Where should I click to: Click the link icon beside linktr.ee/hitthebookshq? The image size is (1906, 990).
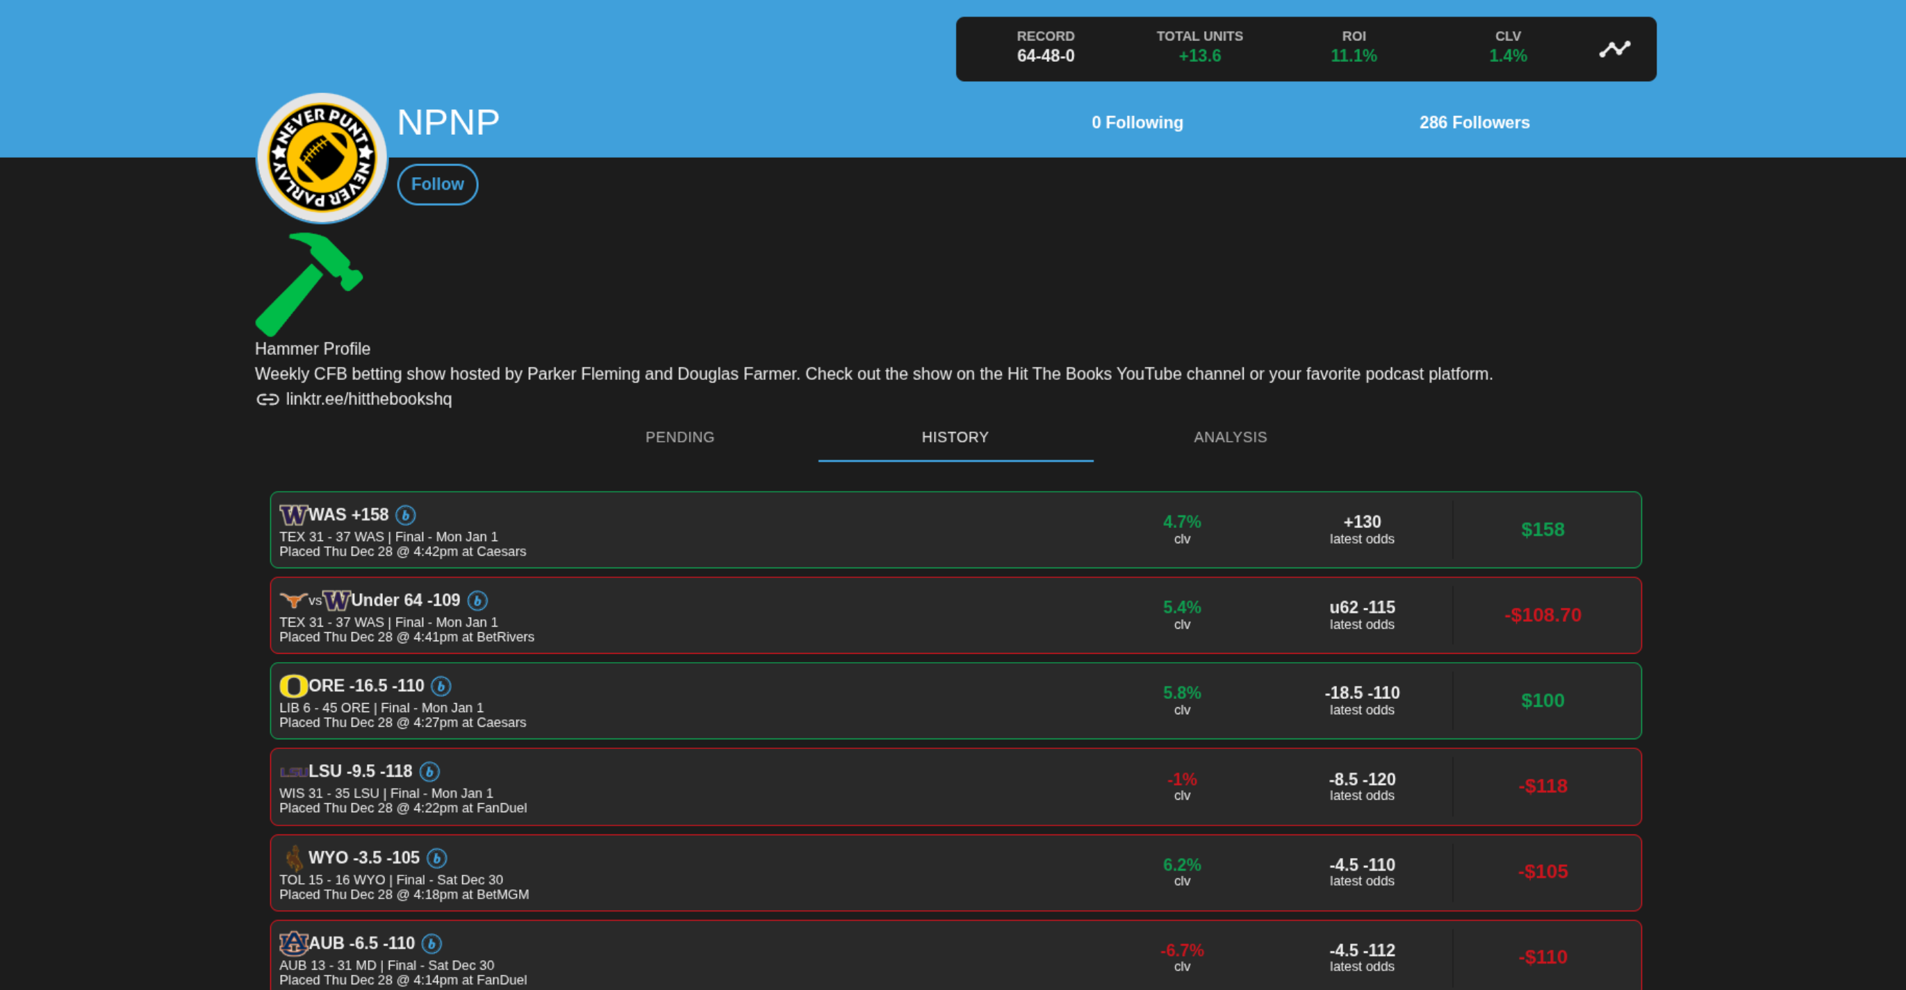267,399
